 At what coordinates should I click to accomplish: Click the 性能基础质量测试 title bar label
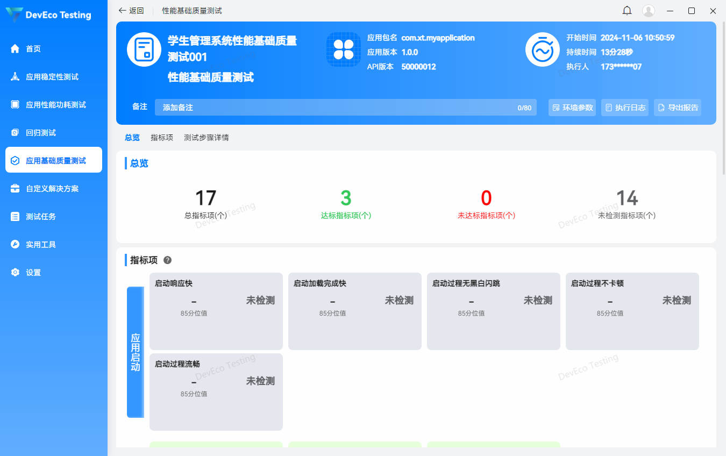click(192, 11)
